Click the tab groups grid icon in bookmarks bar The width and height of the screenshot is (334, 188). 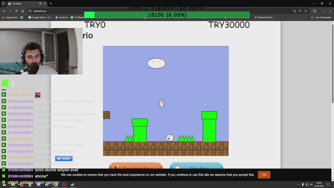(x=22, y=17)
